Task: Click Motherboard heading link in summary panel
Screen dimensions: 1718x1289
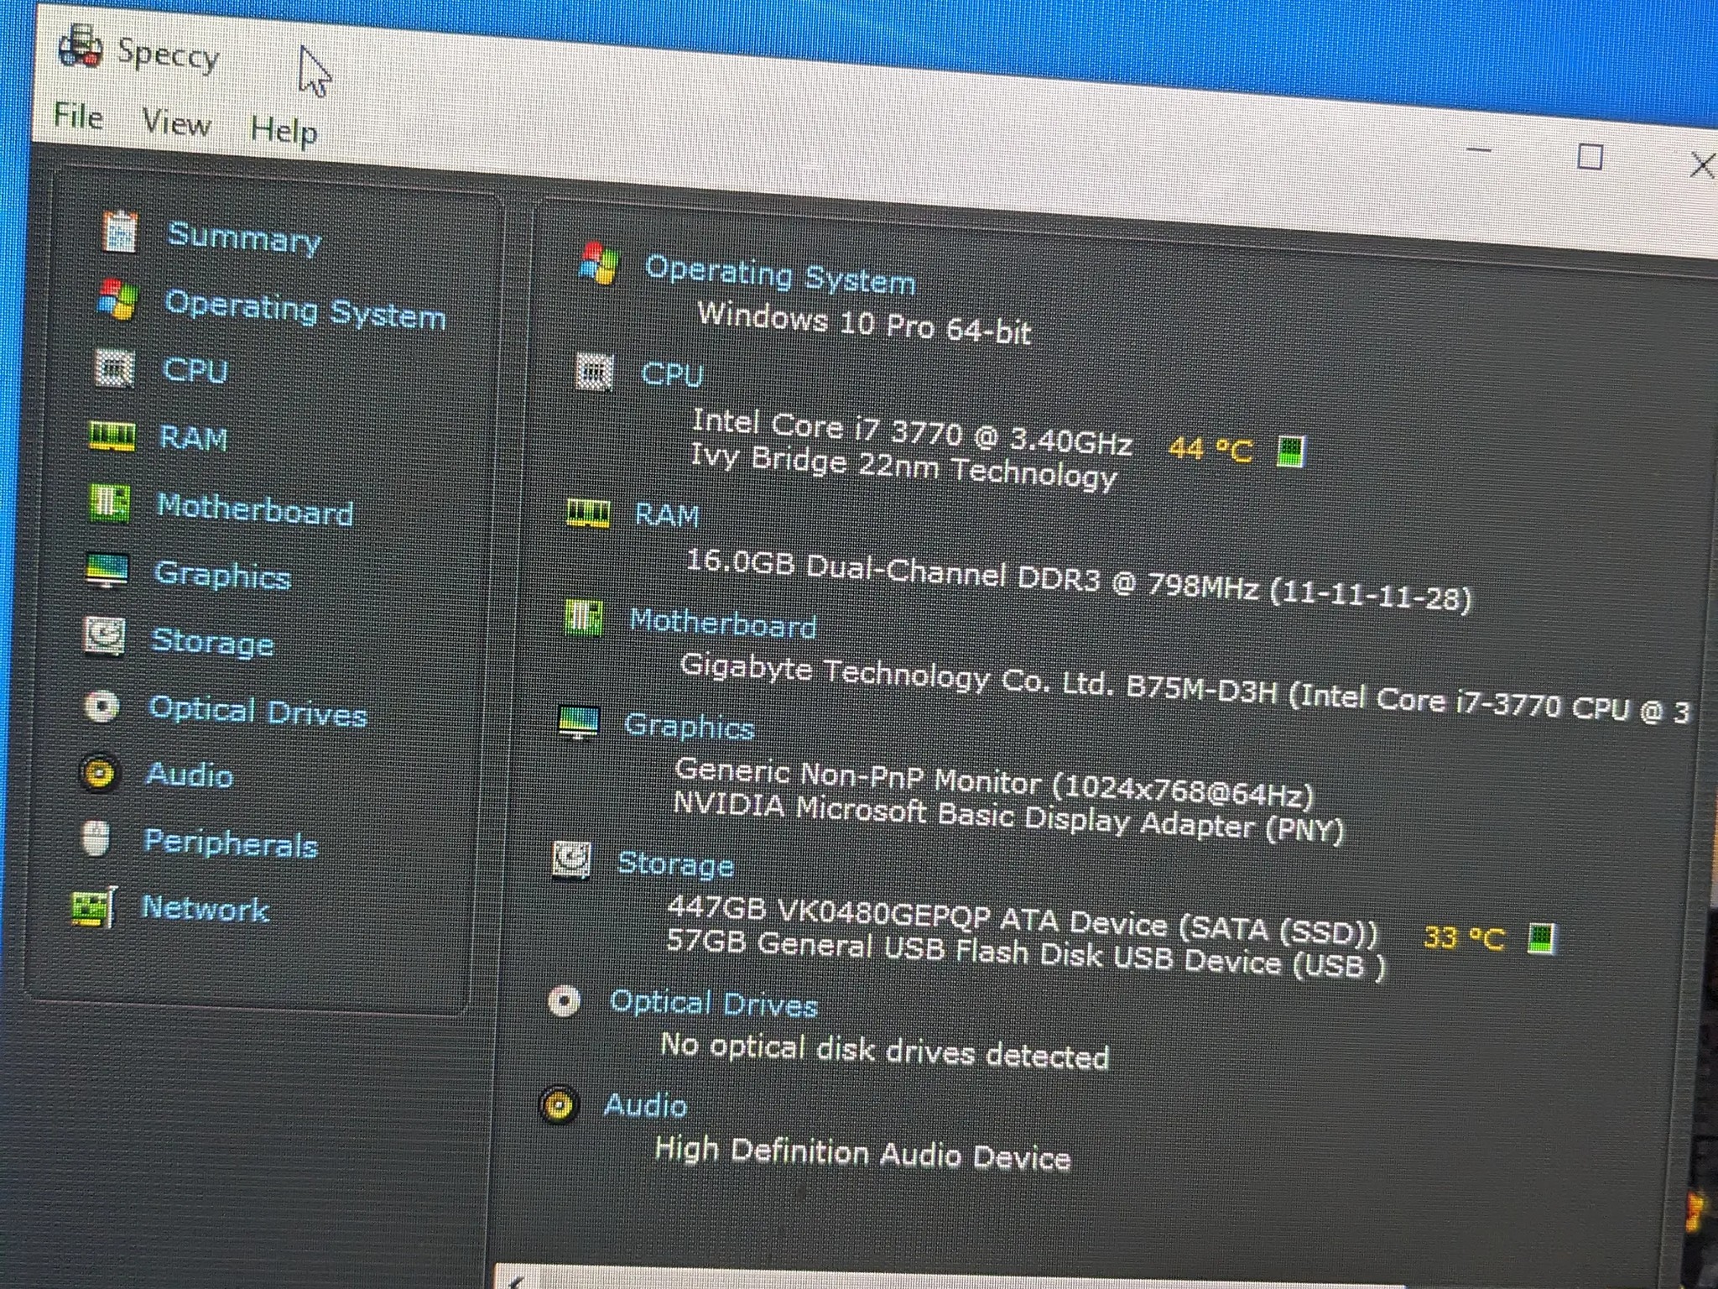Action: [x=723, y=624]
